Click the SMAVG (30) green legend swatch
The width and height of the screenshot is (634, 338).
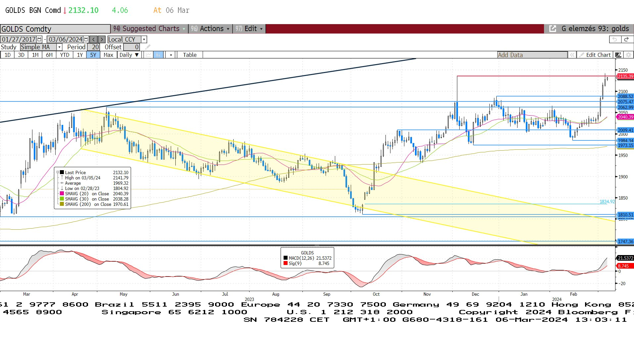pyautogui.click(x=62, y=199)
